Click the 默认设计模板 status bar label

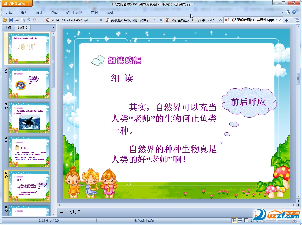(x=144, y=220)
